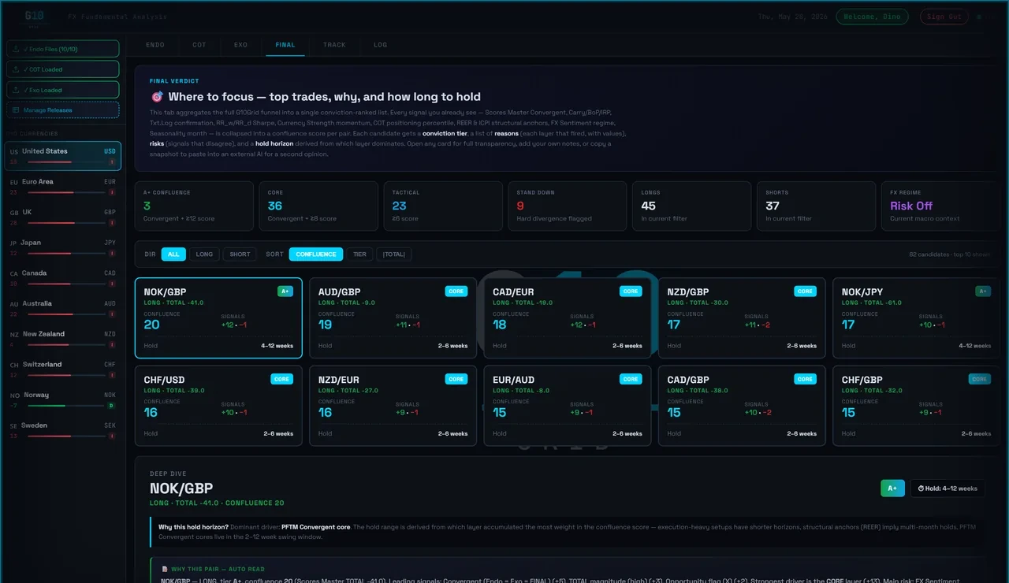The height and width of the screenshot is (583, 1009).
Task: Click 'LONG · TOTAL -41.0 · CONFLUENCE 20' line
Action: click(x=217, y=503)
